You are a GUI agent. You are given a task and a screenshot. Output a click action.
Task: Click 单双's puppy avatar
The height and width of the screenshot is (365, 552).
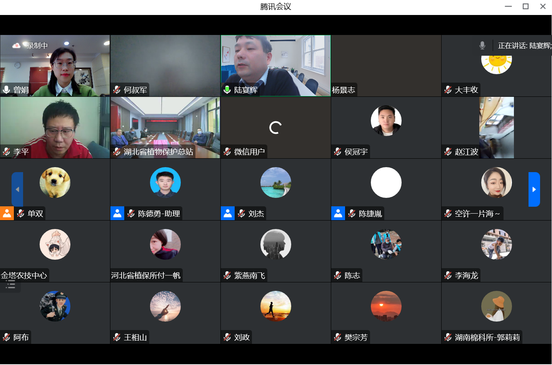[55, 182]
